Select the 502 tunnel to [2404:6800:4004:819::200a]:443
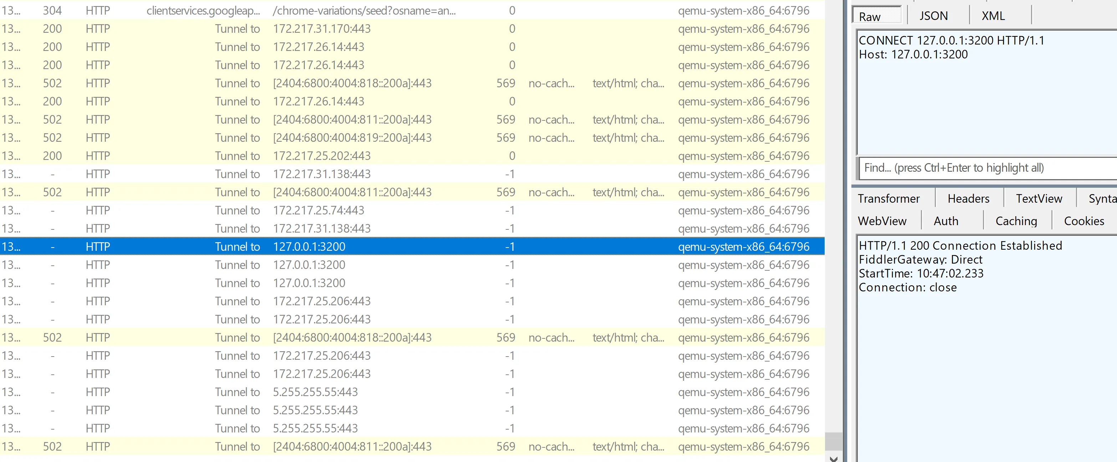 coord(352,138)
